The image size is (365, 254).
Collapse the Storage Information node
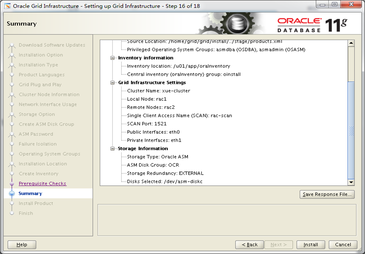[112, 149]
